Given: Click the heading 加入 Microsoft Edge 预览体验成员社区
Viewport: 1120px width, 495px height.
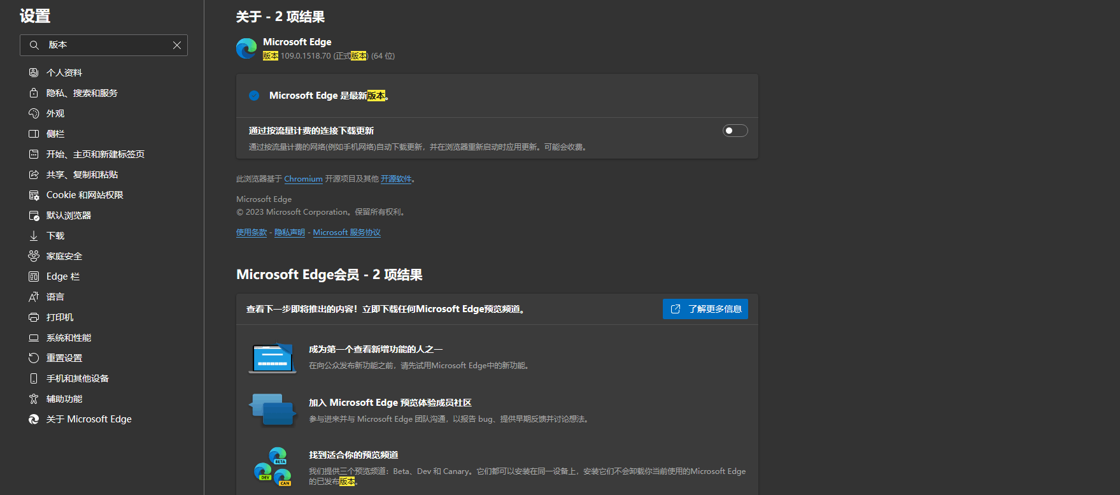Looking at the screenshot, I should pos(390,403).
